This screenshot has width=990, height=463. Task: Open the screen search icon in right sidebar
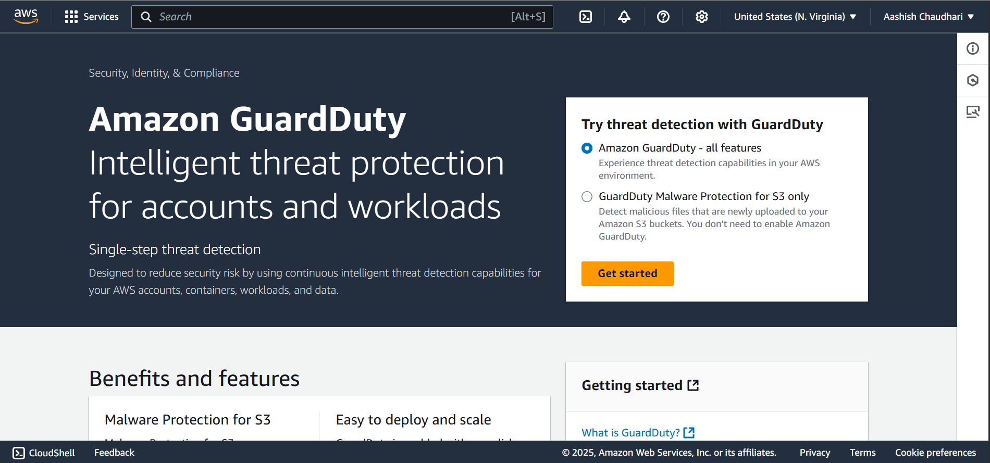(973, 112)
